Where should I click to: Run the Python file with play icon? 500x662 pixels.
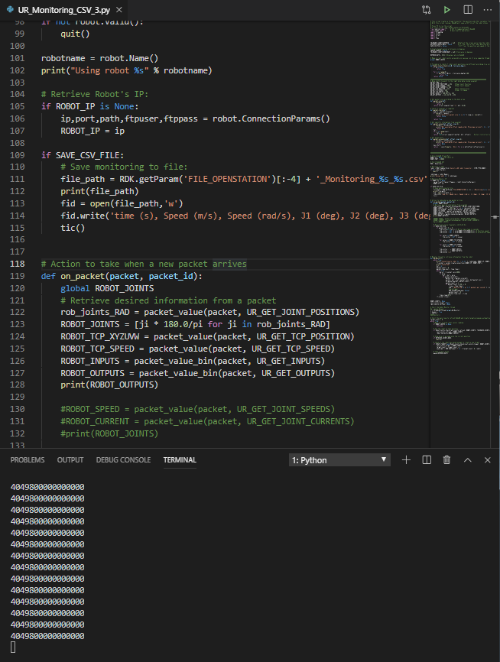click(x=447, y=10)
